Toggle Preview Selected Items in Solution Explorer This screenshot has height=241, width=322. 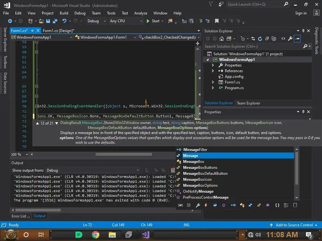click(297, 39)
